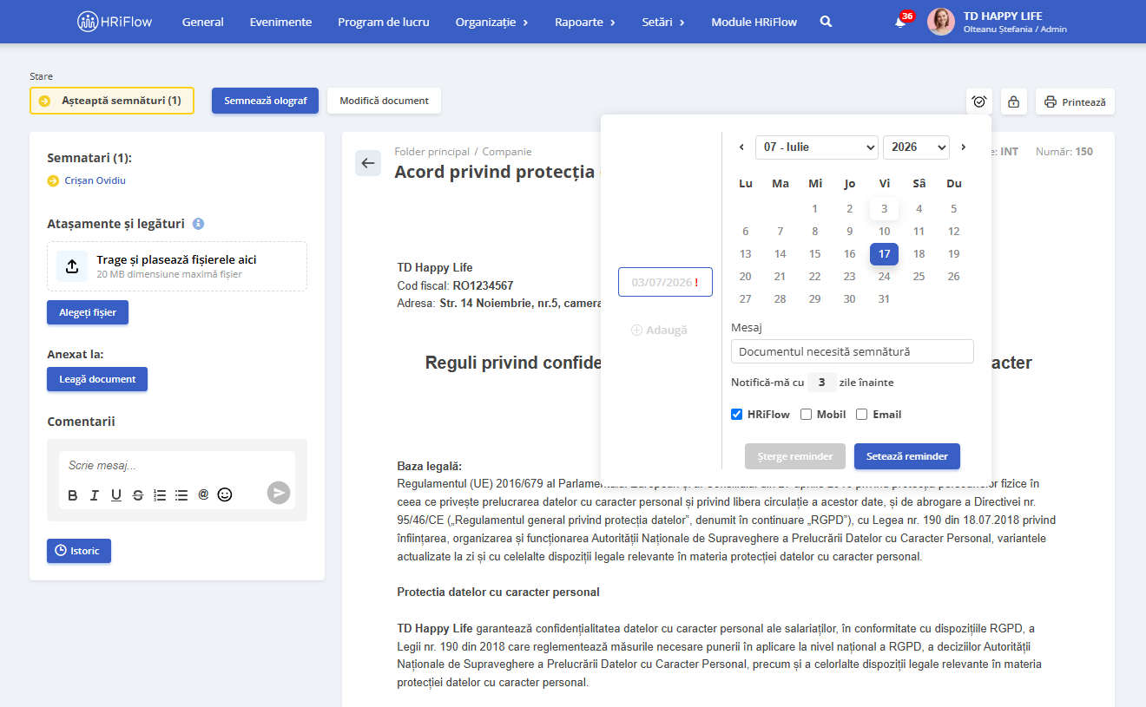Go to next month in calendar
The image size is (1146, 707).
pos(963,147)
